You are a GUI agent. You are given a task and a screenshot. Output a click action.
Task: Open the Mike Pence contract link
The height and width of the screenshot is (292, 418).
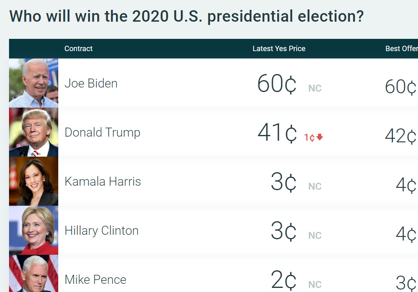coord(95,279)
